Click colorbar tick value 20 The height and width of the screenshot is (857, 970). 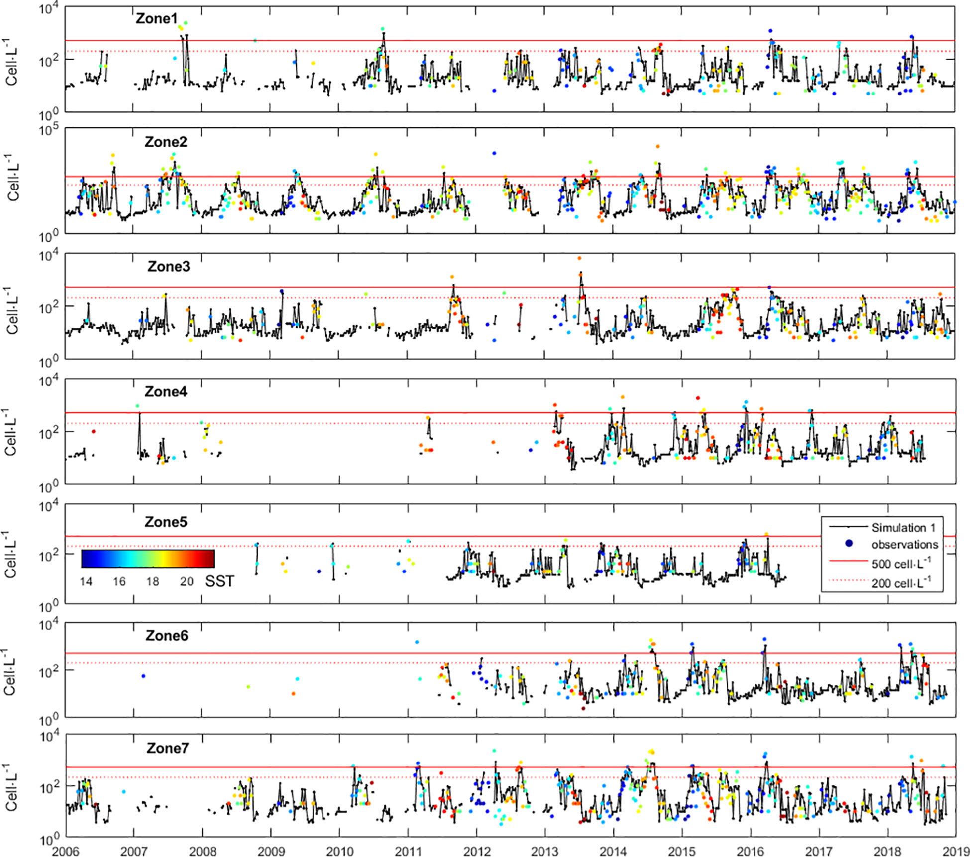[x=187, y=581]
